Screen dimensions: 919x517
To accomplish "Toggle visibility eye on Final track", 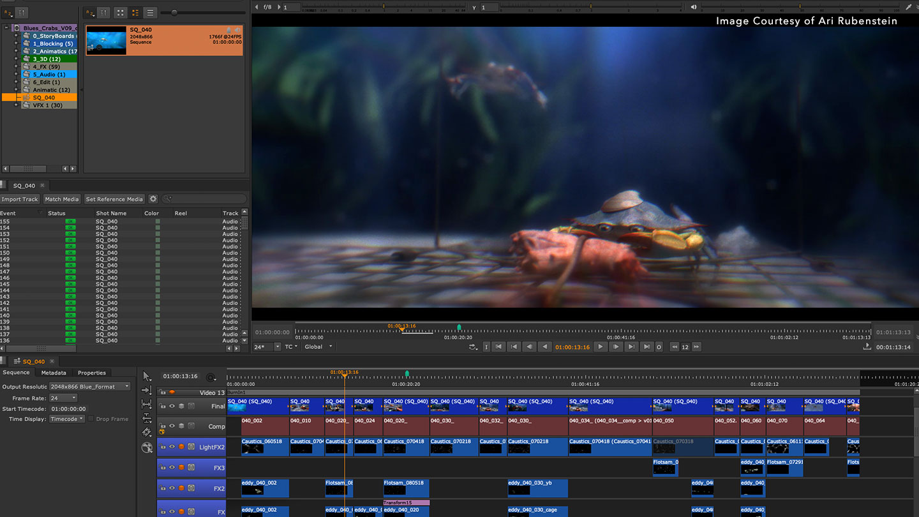I will 172,406.
